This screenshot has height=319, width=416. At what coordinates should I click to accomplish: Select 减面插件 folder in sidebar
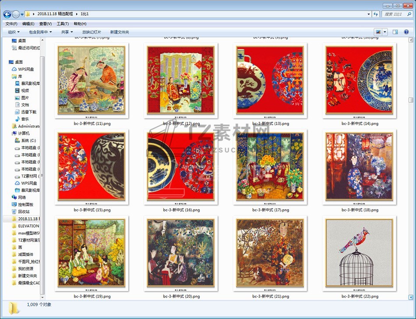22,254
